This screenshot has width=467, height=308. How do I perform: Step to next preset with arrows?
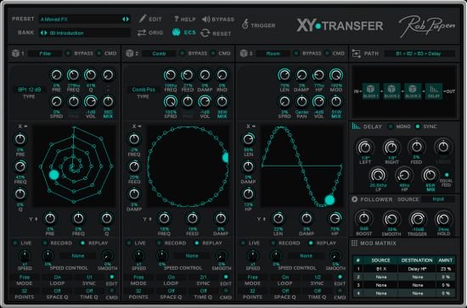[x=127, y=19]
